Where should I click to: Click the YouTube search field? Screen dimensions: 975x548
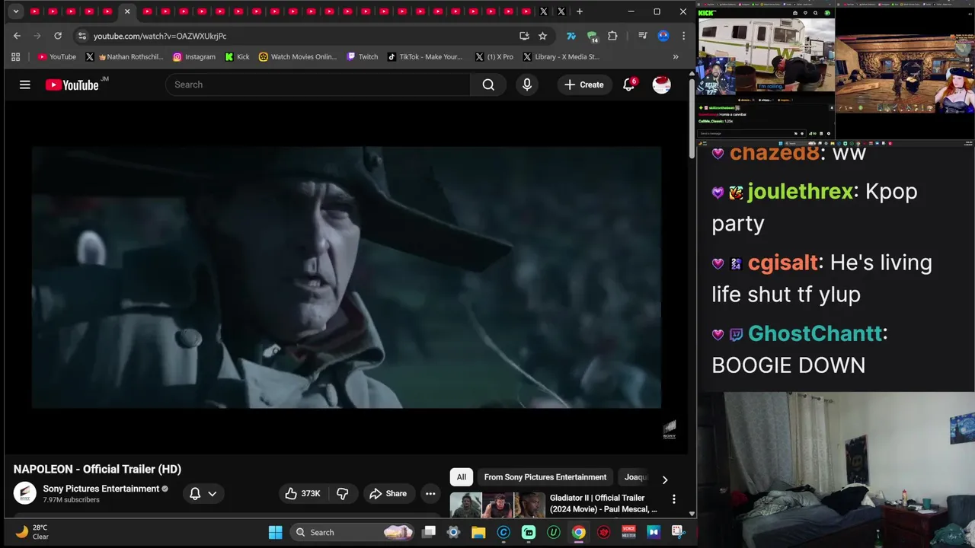coord(318,84)
